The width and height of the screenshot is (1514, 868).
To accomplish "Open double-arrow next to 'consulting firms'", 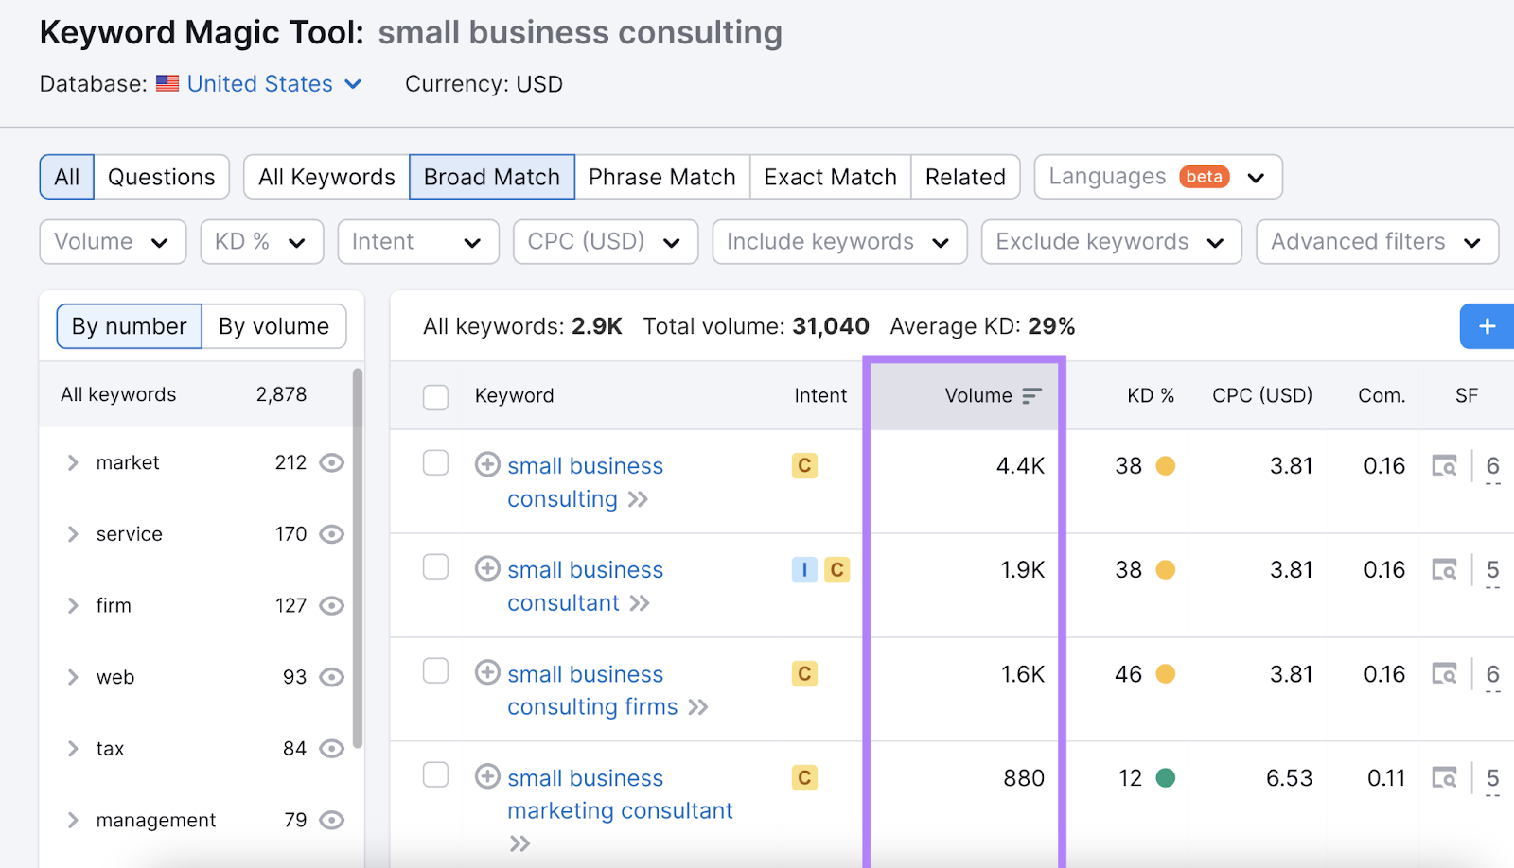I will click(698, 707).
